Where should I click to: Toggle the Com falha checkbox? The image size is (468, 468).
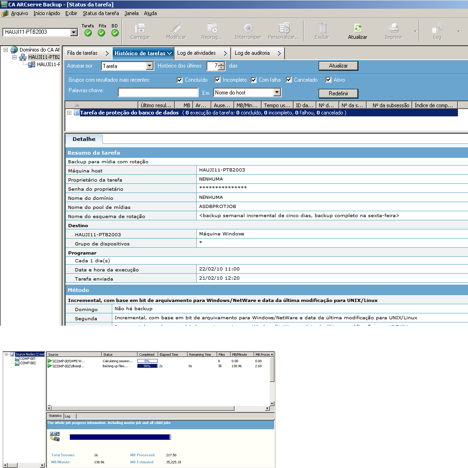(254, 80)
